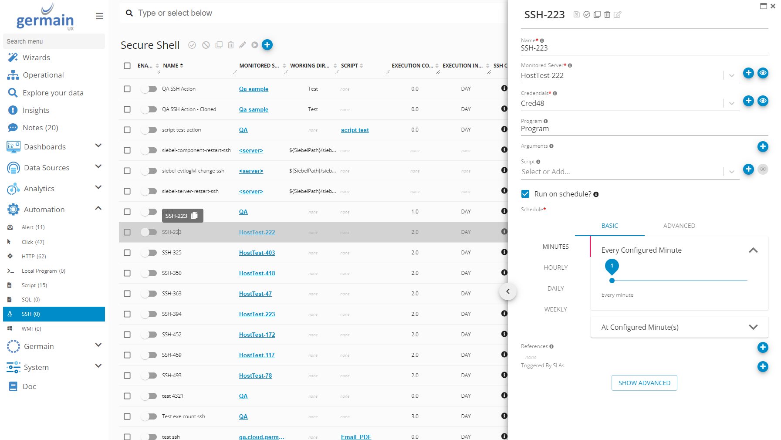Open the Monitored Server dropdown
This screenshot has height=440, width=781.
point(731,76)
